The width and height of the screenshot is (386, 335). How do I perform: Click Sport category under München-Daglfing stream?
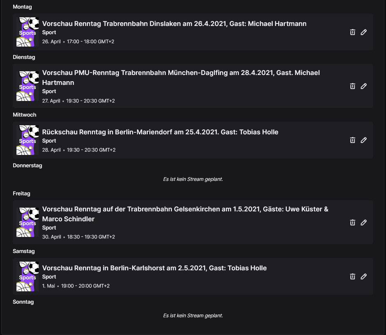click(x=49, y=91)
